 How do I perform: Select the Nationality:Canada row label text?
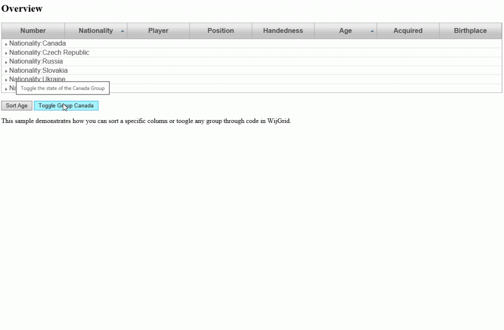coord(37,43)
